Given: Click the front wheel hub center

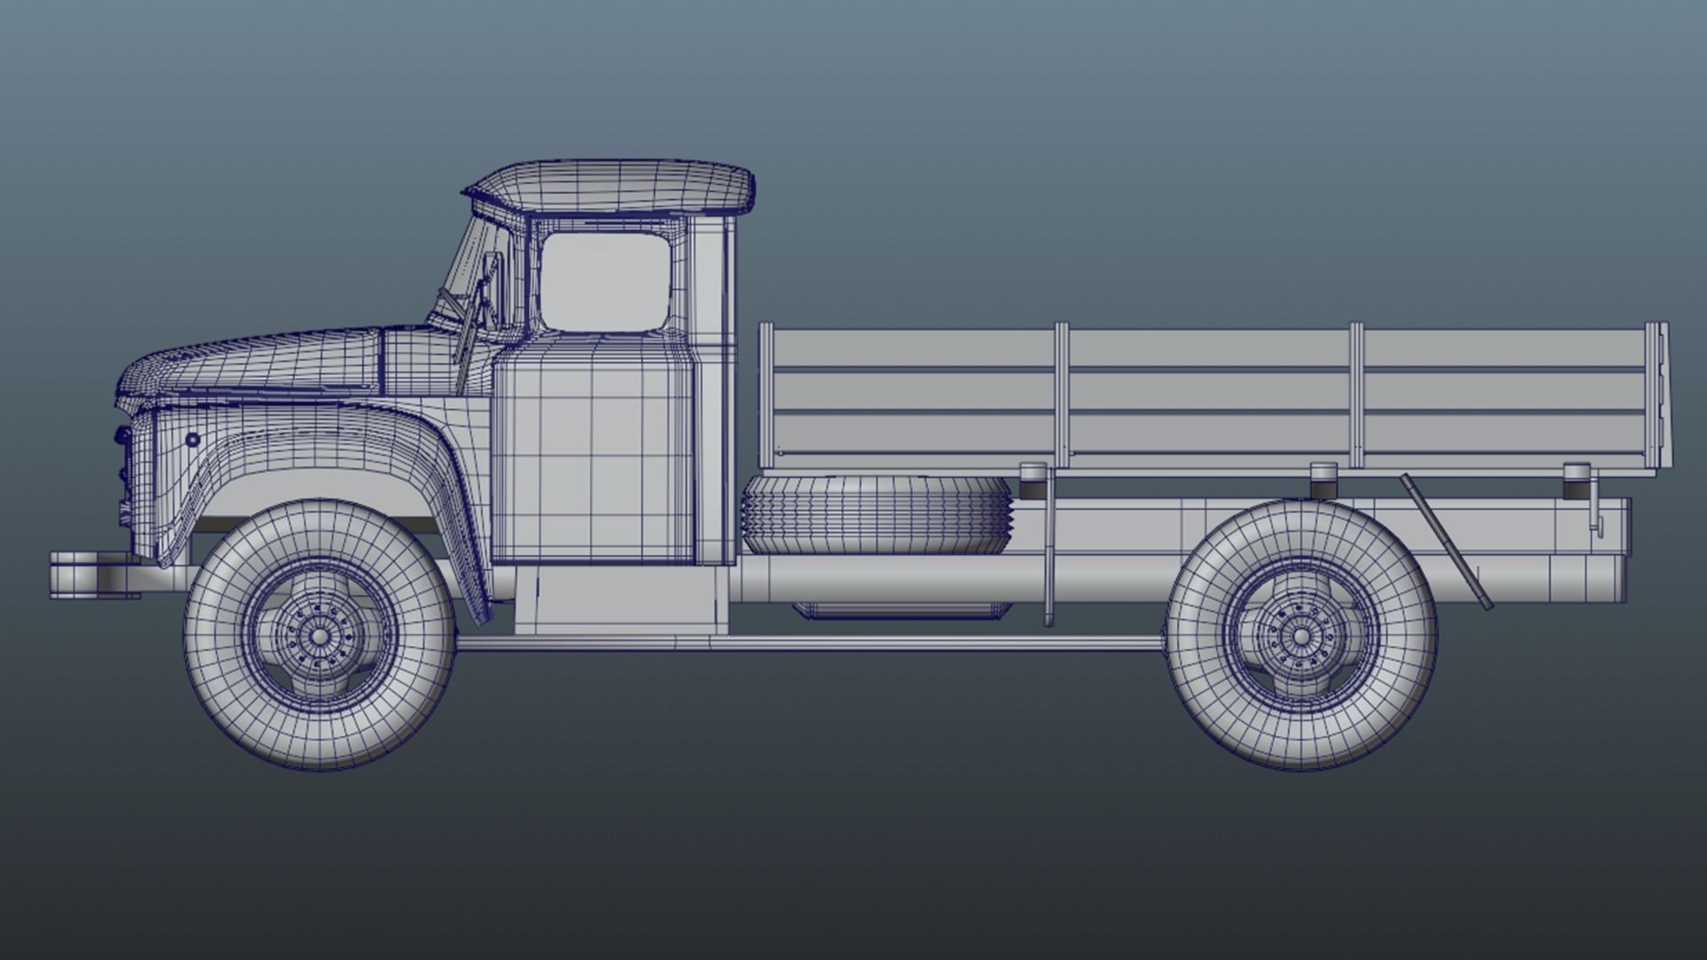Looking at the screenshot, I should [x=318, y=635].
